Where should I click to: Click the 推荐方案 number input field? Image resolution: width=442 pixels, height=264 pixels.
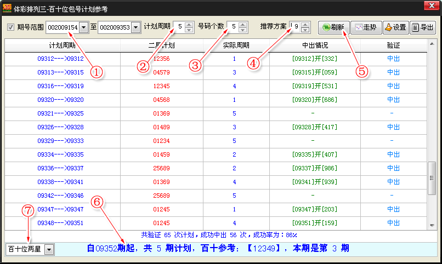click(x=295, y=27)
